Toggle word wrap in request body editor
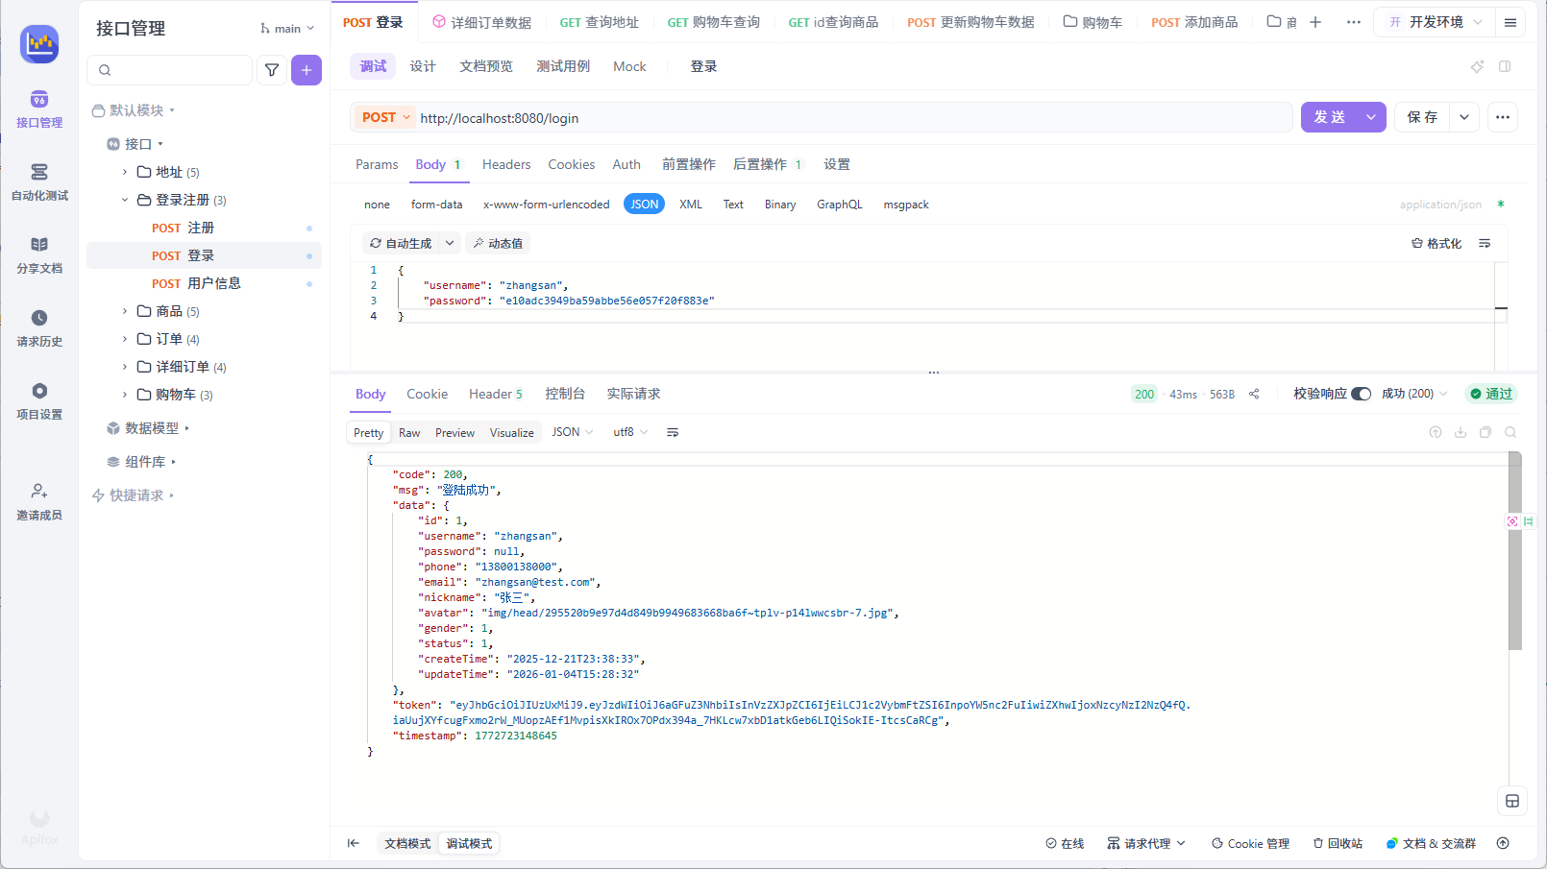The width and height of the screenshot is (1547, 869). click(x=1485, y=244)
